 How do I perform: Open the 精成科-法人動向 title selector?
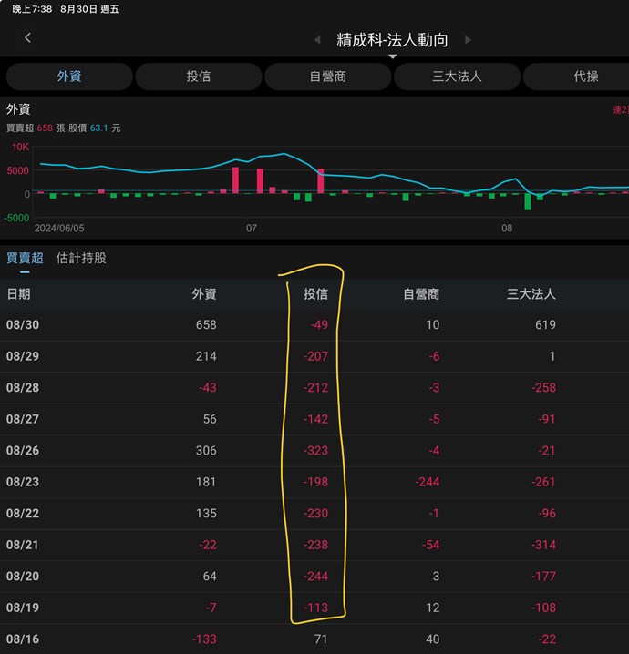(x=392, y=40)
